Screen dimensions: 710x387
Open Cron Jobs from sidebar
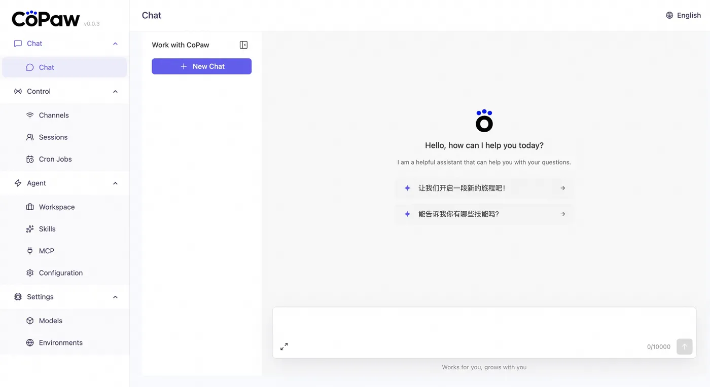tap(55, 159)
